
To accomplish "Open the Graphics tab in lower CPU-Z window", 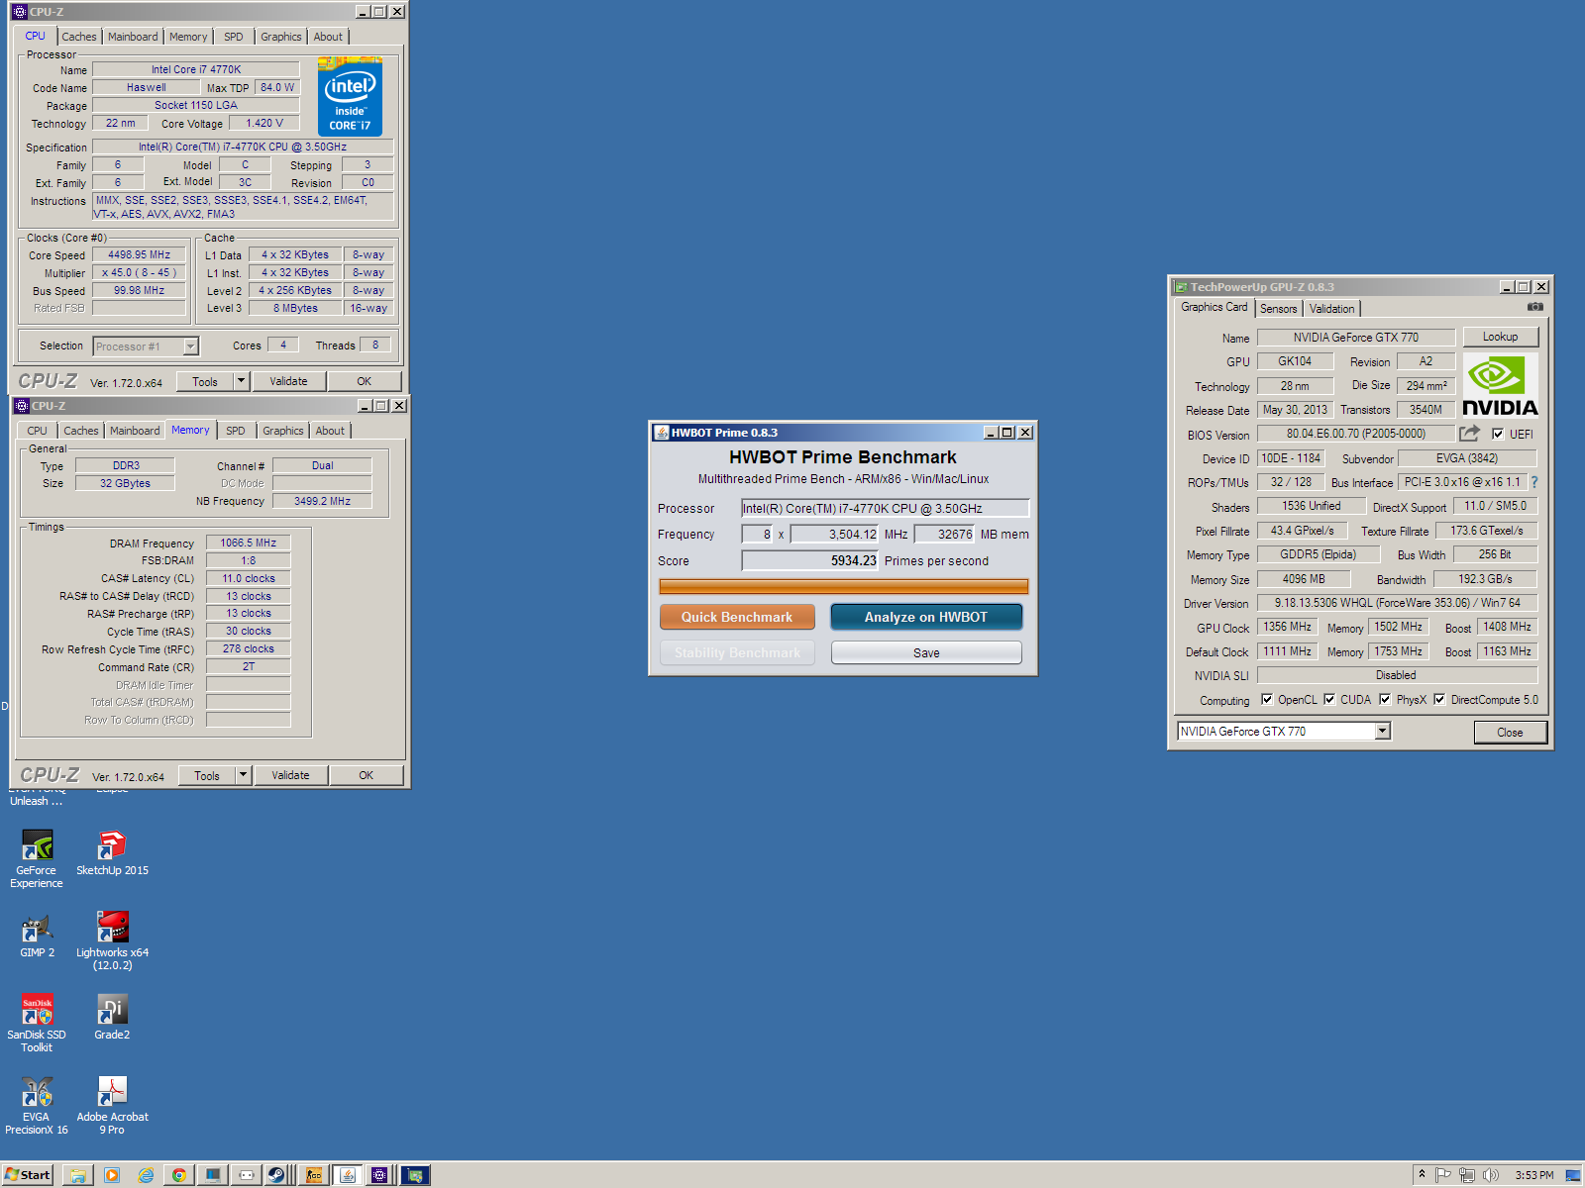I will (283, 431).
